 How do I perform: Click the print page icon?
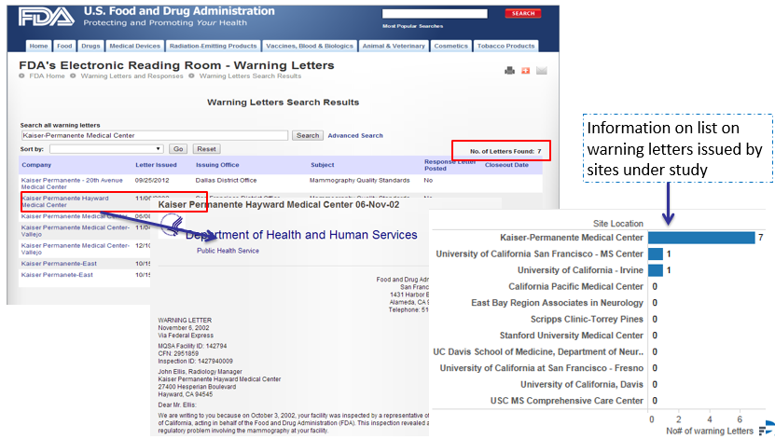tap(509, 71)
